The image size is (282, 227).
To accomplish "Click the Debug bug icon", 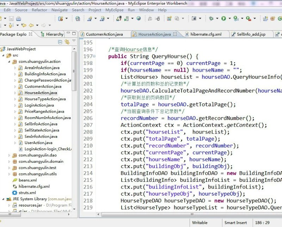I will [211, 18].
